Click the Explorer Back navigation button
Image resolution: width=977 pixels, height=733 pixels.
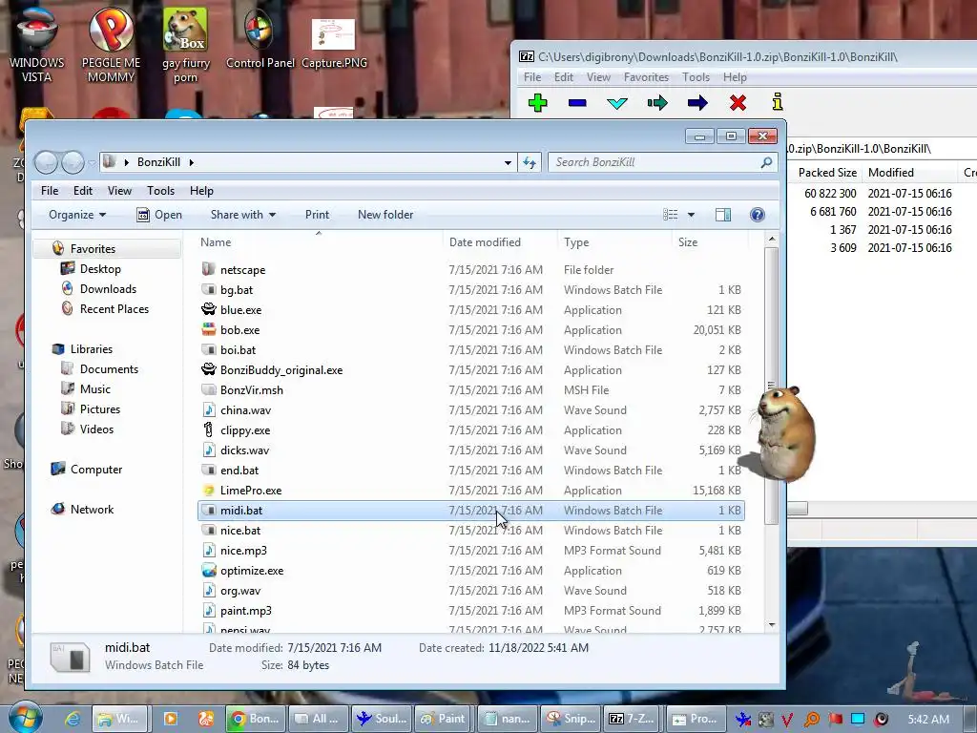pos(46,162)
